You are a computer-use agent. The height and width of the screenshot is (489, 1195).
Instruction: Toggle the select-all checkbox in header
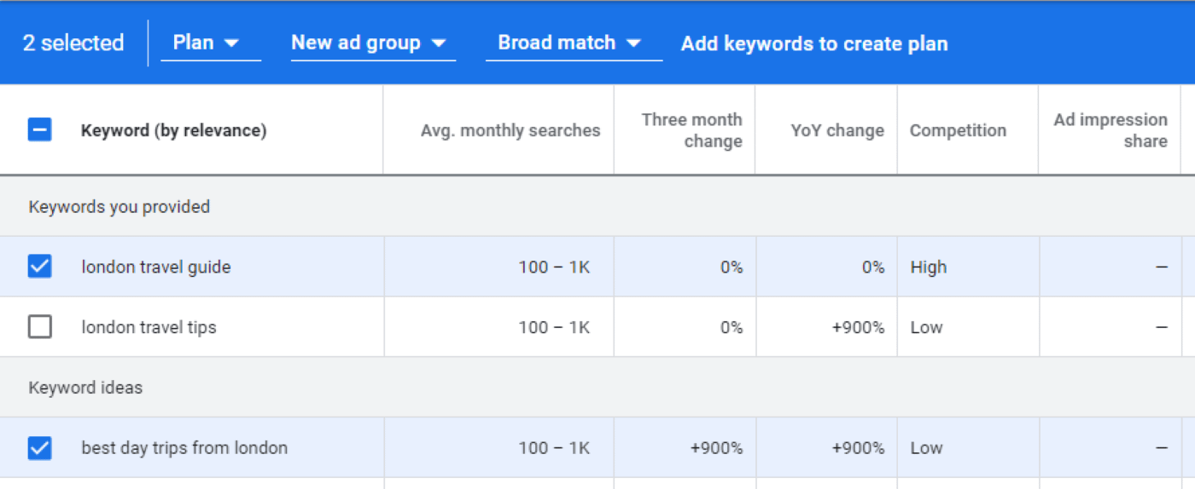pyautogui.click(x=40, y=130)
